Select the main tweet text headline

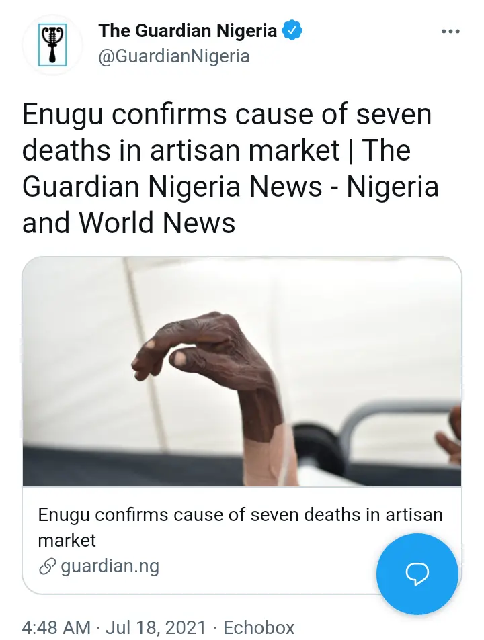(x=231, y=169)
